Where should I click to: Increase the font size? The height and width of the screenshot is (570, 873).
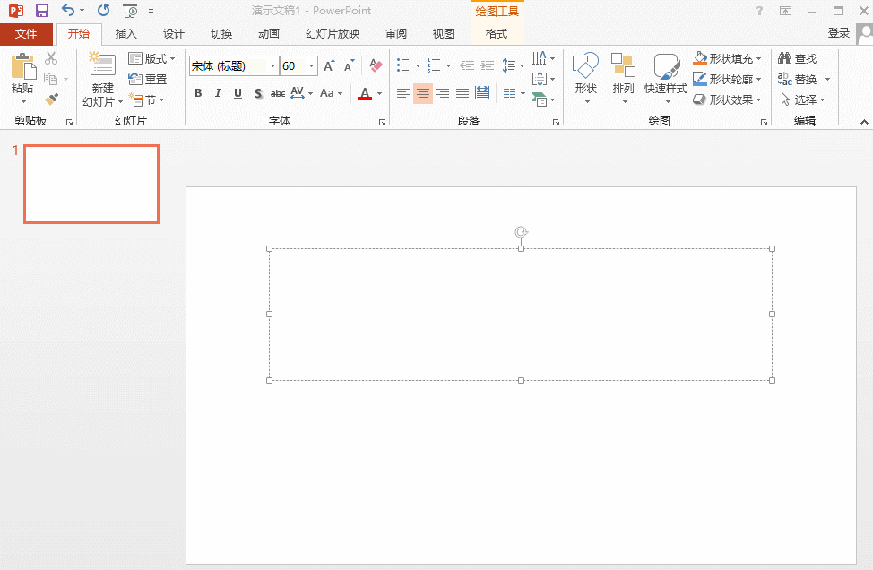329,65
